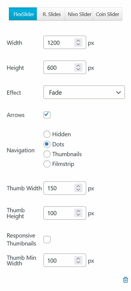Increase Width using spinner up arrow
The image size is (131, 291).
[x=78, y=41]
